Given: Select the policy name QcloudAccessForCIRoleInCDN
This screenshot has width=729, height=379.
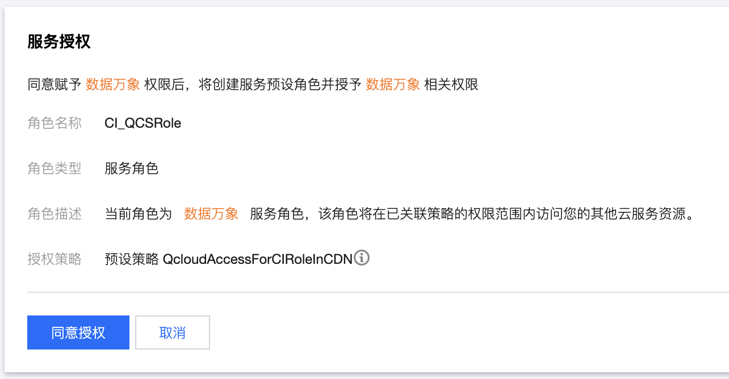Looking at the screenshot, I should (257, 260).
